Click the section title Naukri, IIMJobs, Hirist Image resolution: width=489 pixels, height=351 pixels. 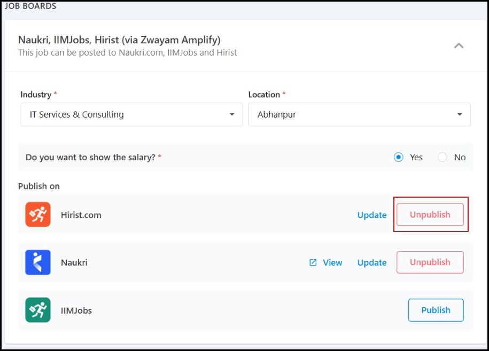pyautogui.click(x=119, y=40)
